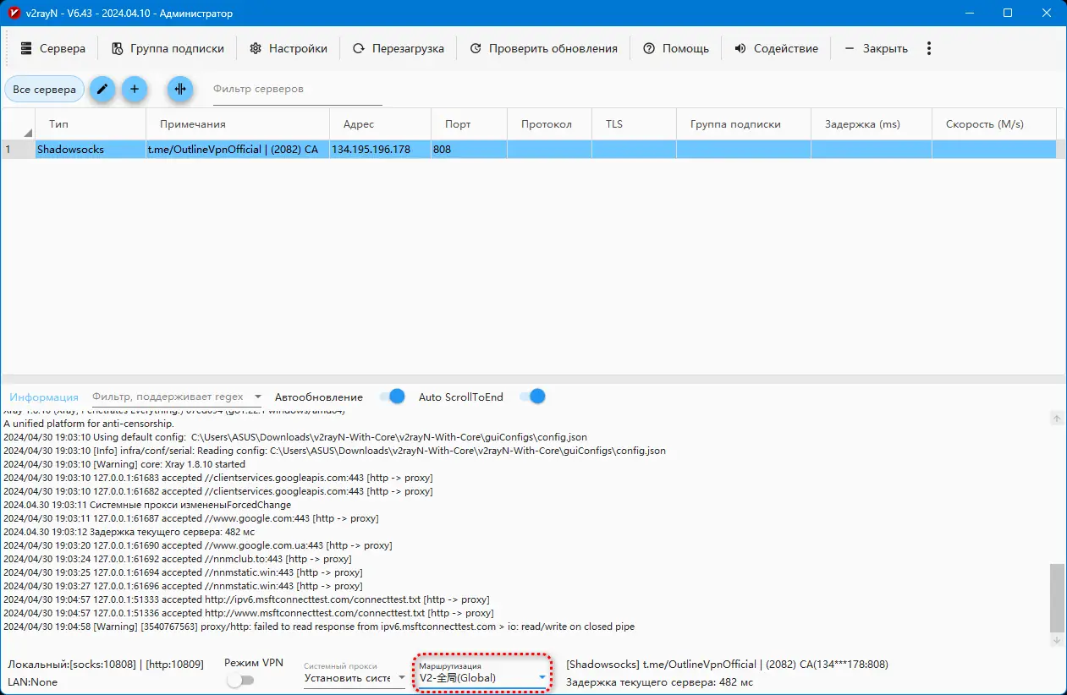Viewport: 1067px width, 695px height.
Task: Click the Перезагрузка restart icon
Action: (359, 48)
